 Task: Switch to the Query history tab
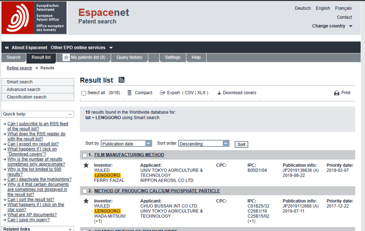[x=129, y=58]
